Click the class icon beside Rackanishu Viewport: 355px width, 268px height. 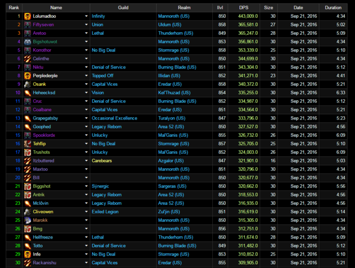[27, 263]
